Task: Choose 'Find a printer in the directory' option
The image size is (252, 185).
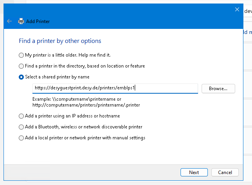Action: pyautogui.click(x=21, y=66)
